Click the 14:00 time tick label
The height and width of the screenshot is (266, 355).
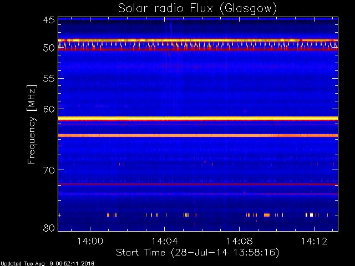click(x=90, y=241)
